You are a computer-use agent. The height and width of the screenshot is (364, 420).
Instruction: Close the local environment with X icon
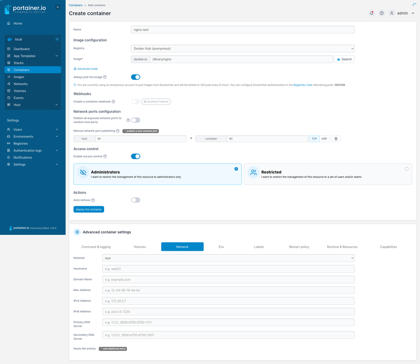[x=57, y=39]
